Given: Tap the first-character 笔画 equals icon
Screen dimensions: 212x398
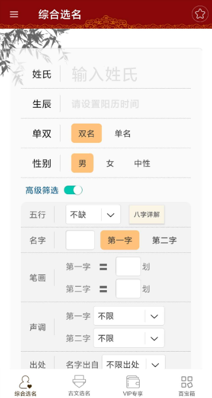Looking at the screenshot, I should click(x=103, y=267).
